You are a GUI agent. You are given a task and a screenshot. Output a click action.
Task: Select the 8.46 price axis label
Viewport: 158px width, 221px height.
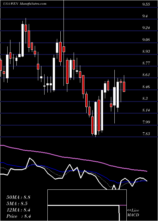coord(146,87)
